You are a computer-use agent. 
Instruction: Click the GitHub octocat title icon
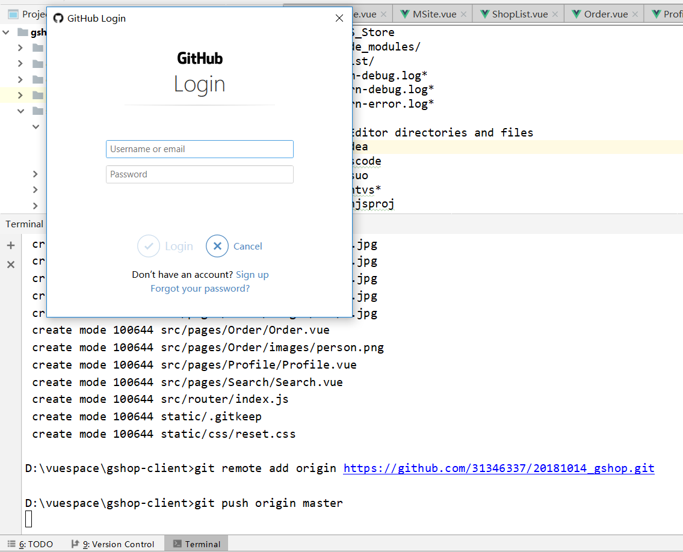click(58, 18)
